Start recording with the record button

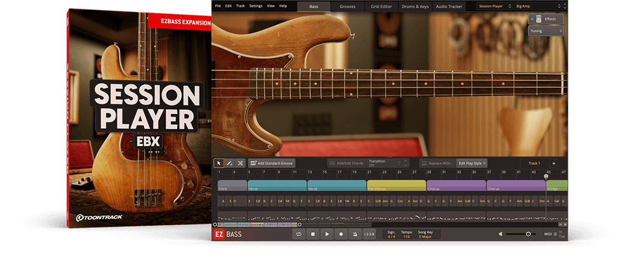341,234
